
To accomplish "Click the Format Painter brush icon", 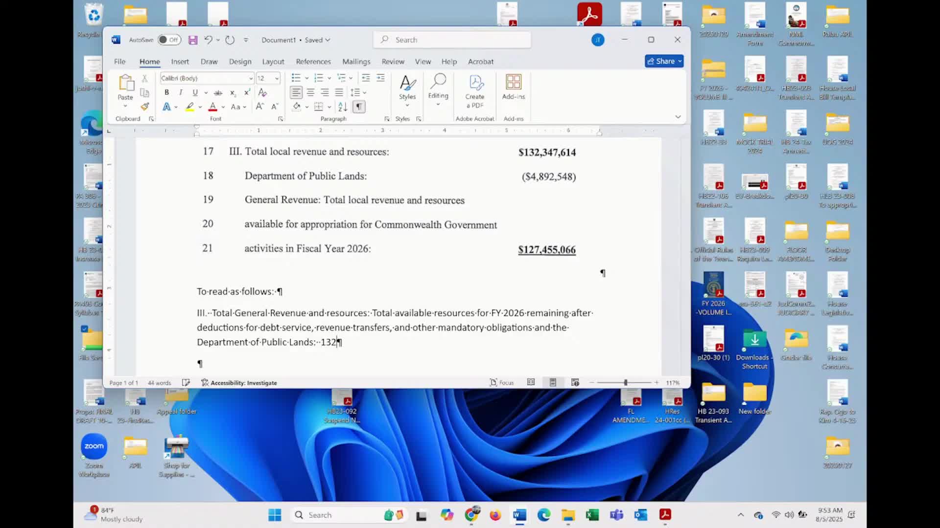I will point(144,107).
